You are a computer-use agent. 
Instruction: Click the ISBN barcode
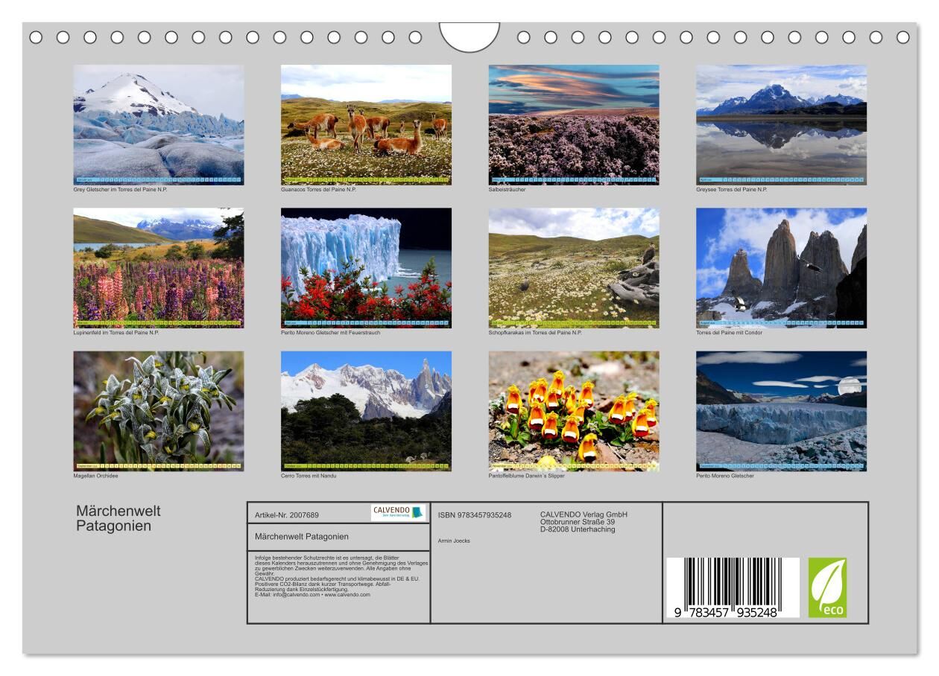point(732,587)
